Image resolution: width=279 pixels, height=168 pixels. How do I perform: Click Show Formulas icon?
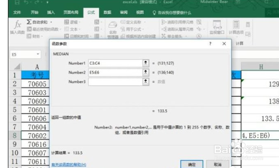tap(199, 22)
